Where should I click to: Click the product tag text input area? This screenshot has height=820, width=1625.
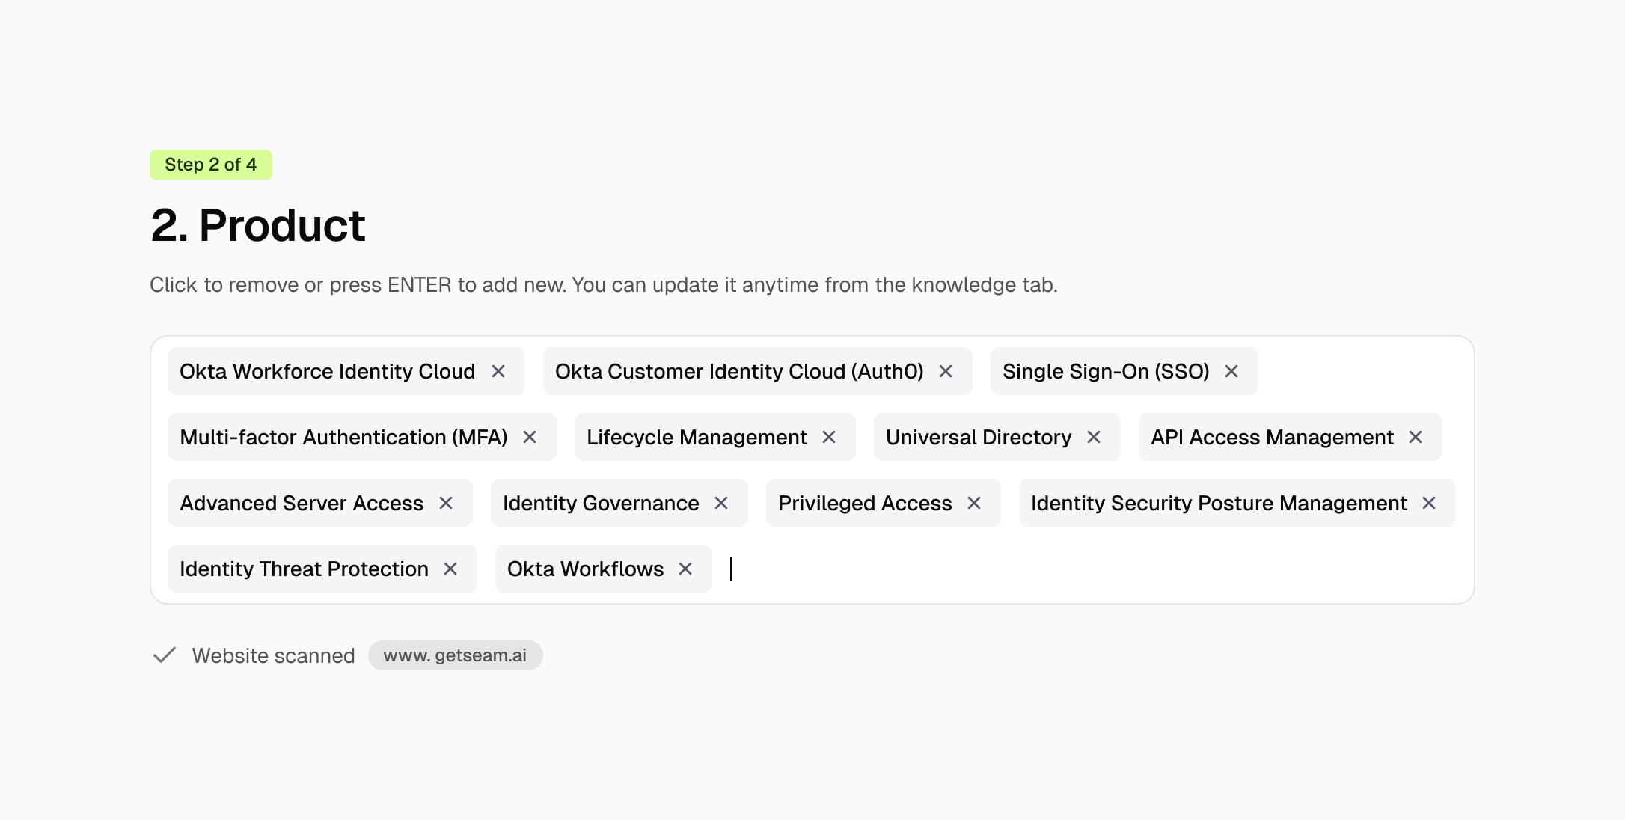[x=1047, y=569]
